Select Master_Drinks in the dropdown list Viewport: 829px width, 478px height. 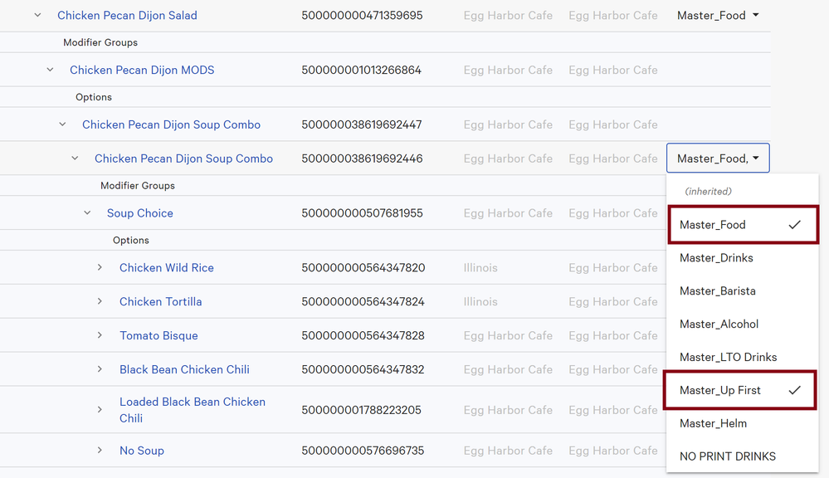click(x=716, y=258)
